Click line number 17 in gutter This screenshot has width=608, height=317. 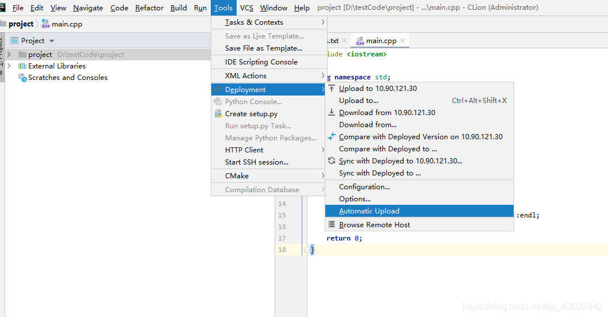click(282, 238)
